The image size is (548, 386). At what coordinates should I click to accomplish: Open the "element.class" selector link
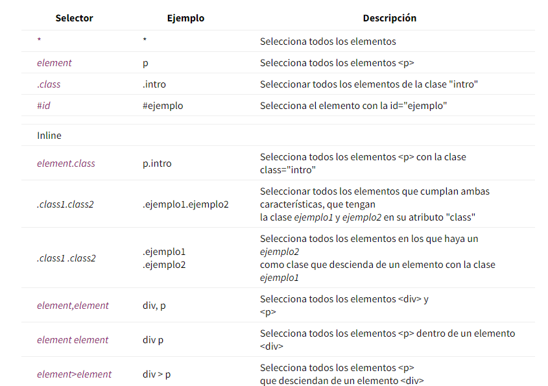[x=66, y=163]
